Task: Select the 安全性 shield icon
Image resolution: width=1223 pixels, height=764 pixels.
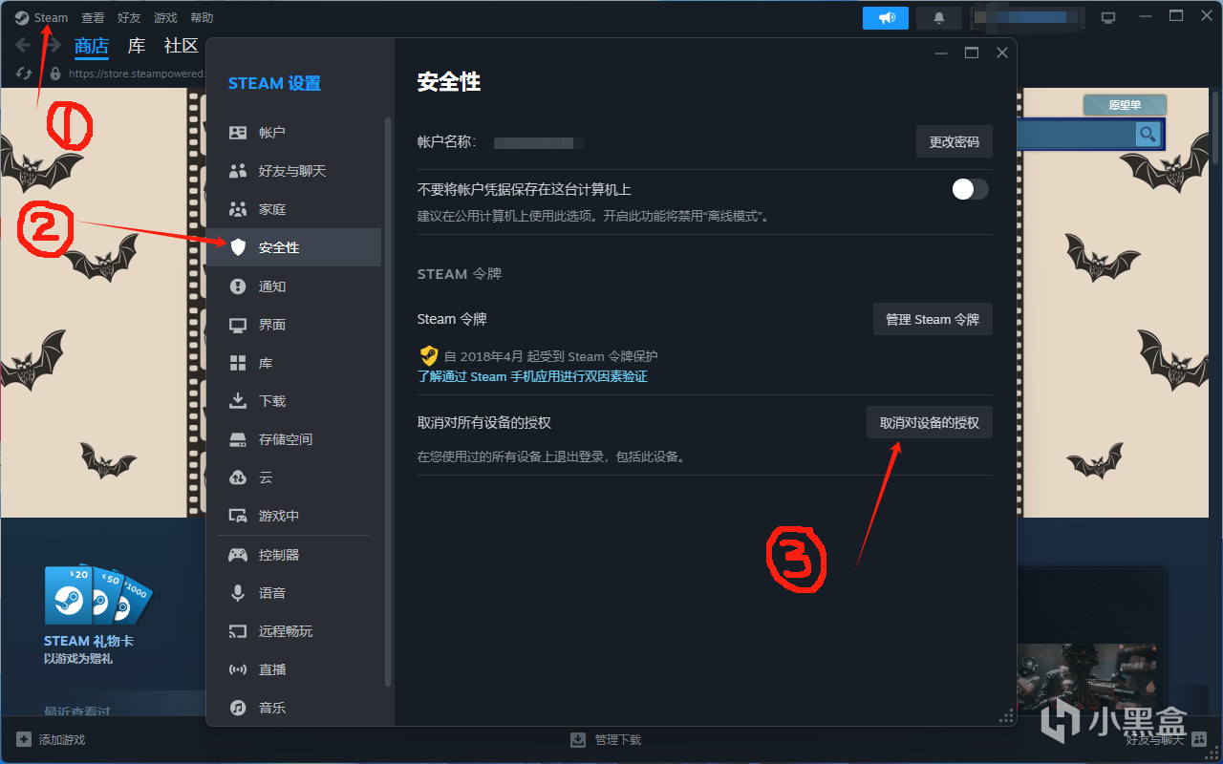Action: [x=238, y=247]
